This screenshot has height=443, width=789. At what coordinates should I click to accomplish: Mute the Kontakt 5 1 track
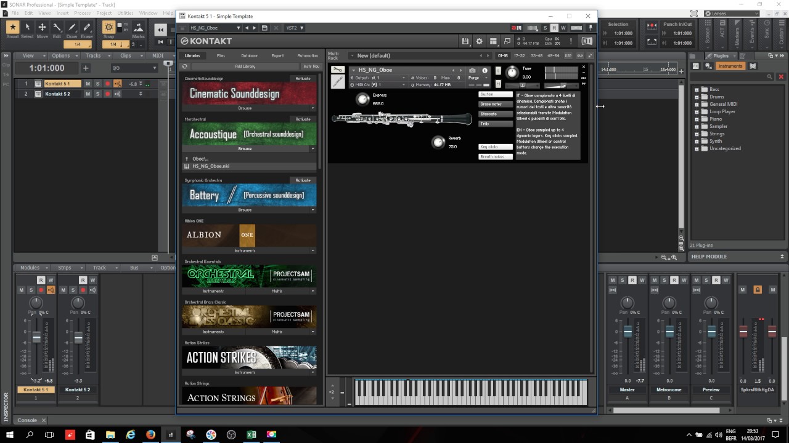[88, 84]
